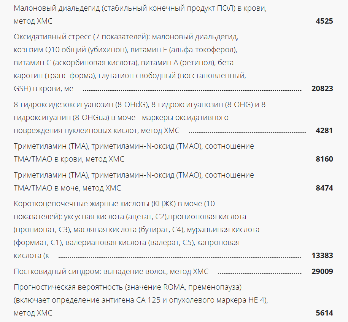Click the price 8474
Image resolution: width=348 pixels, height=322 pixels.
pyautogui.click(x=324, y=188)
